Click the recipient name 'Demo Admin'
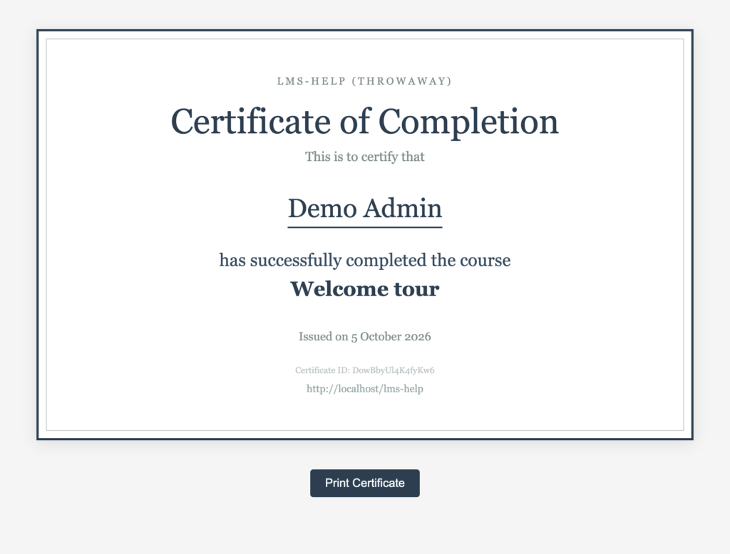The width and height of the screenshot is (730, 554). pos(364,208)
